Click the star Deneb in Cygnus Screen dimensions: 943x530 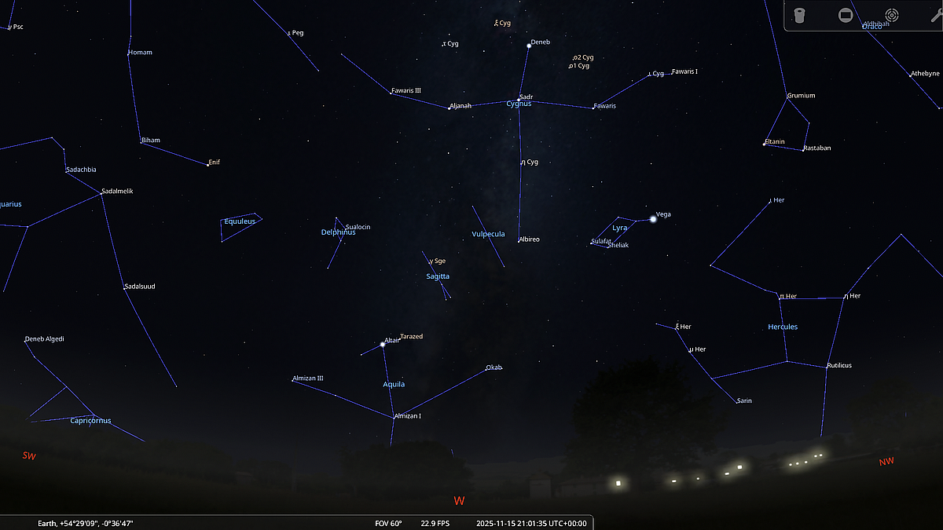click(529, 46)
